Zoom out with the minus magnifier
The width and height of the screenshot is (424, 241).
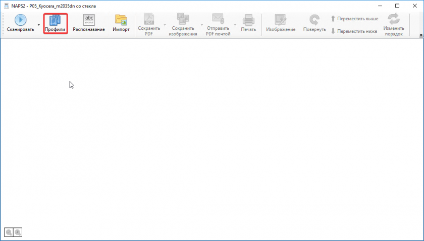(x=9, y=232)
